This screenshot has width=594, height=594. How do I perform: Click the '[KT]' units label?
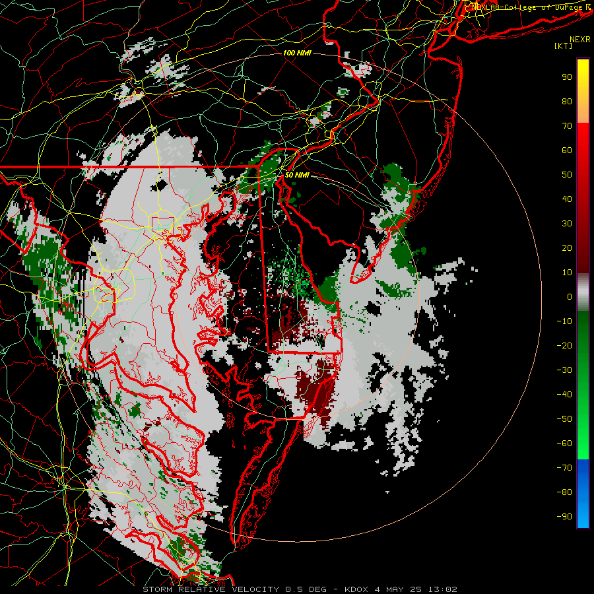[x=564, y=46]
